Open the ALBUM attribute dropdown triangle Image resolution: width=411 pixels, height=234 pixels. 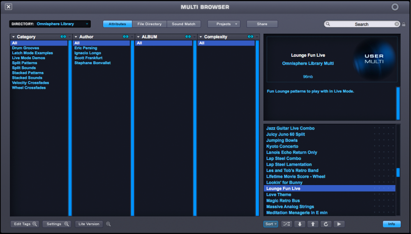(139, 37)
